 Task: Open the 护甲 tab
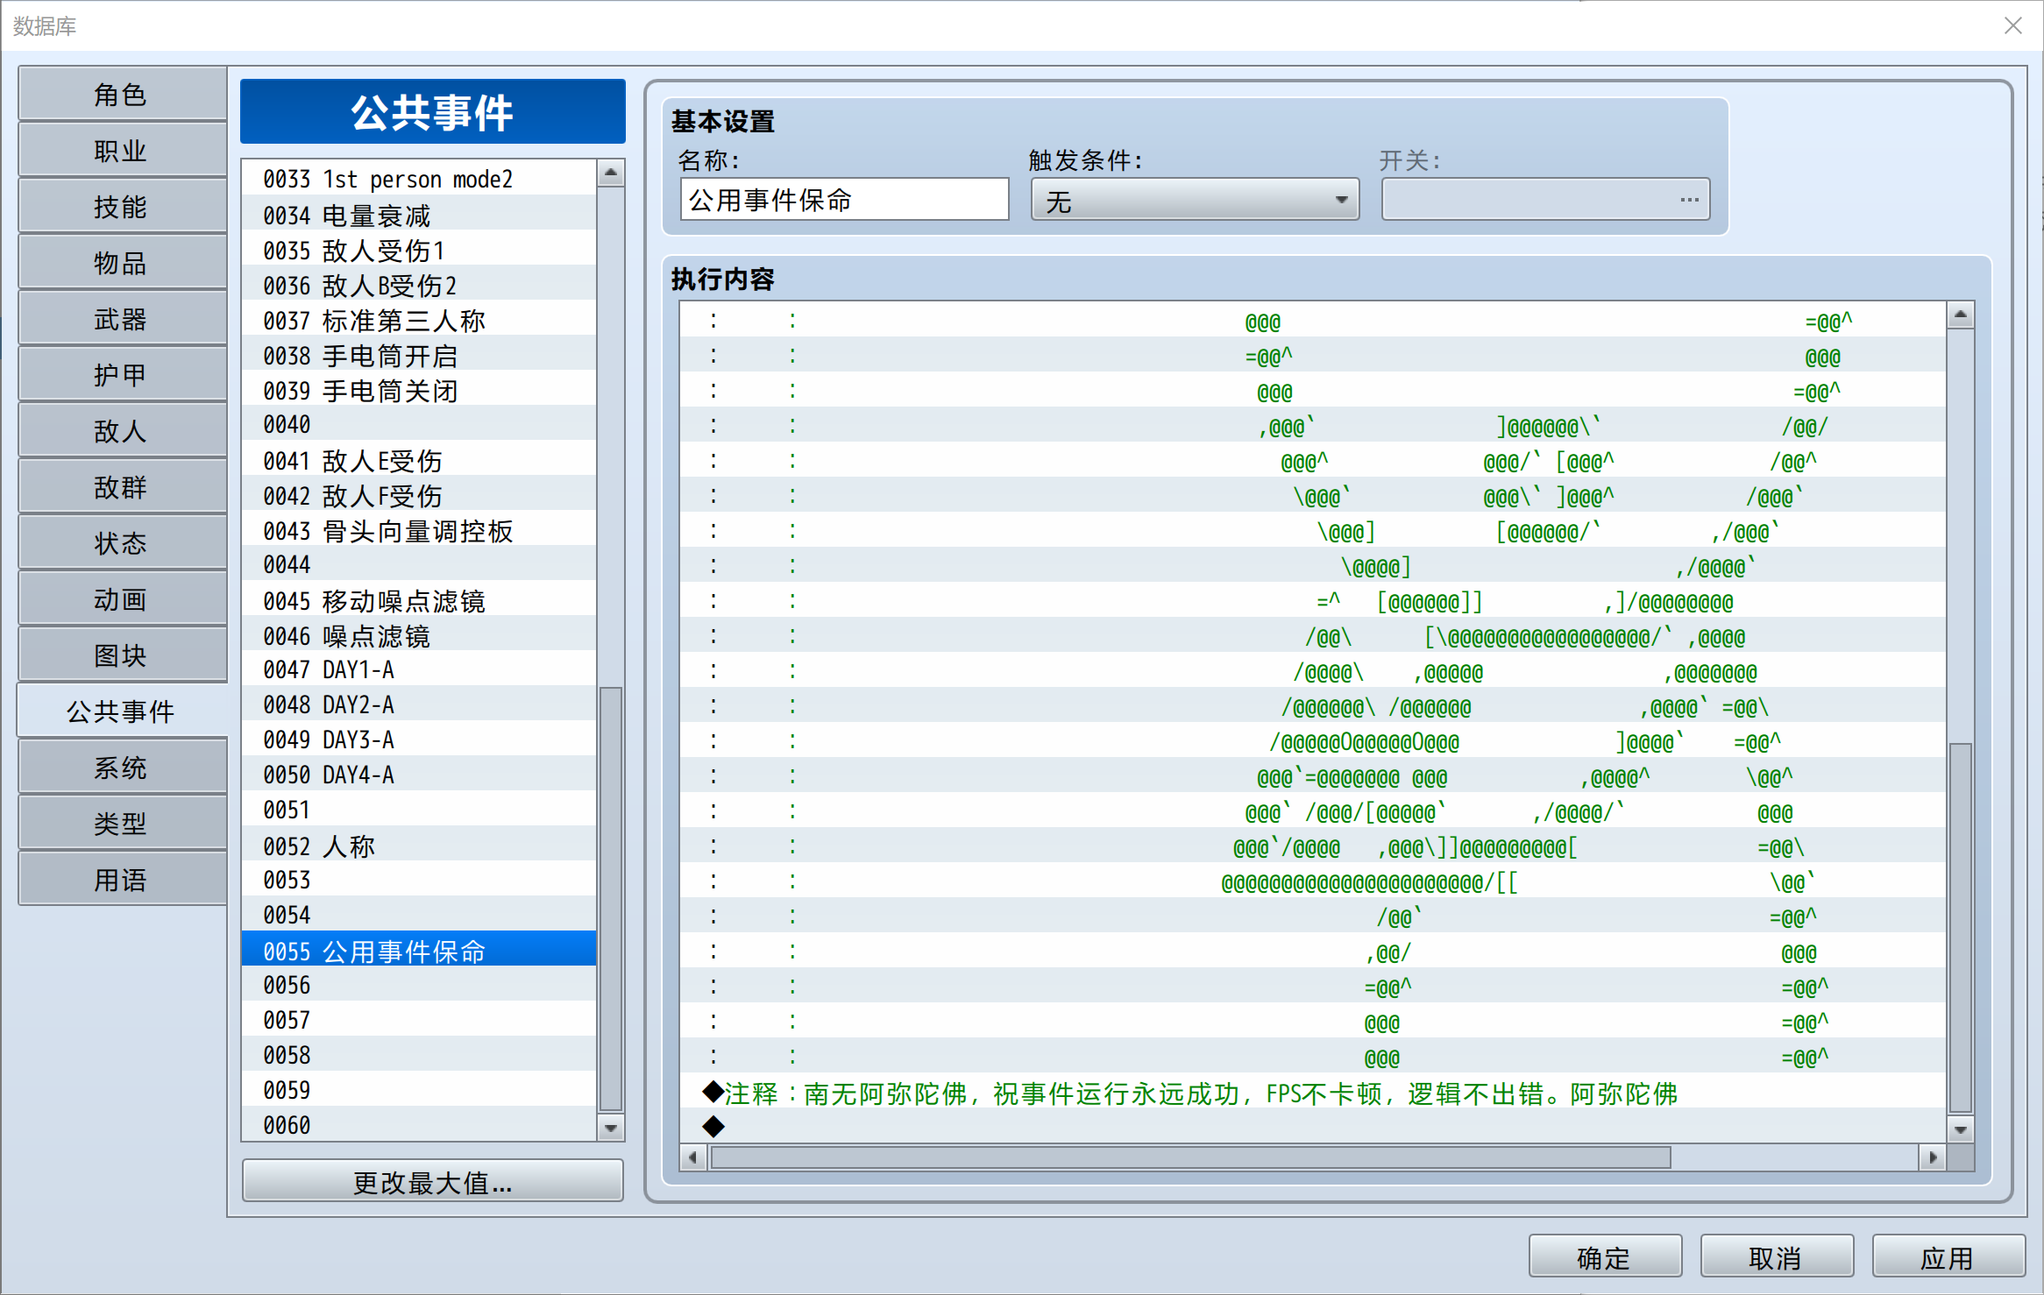tap(122, 375)
